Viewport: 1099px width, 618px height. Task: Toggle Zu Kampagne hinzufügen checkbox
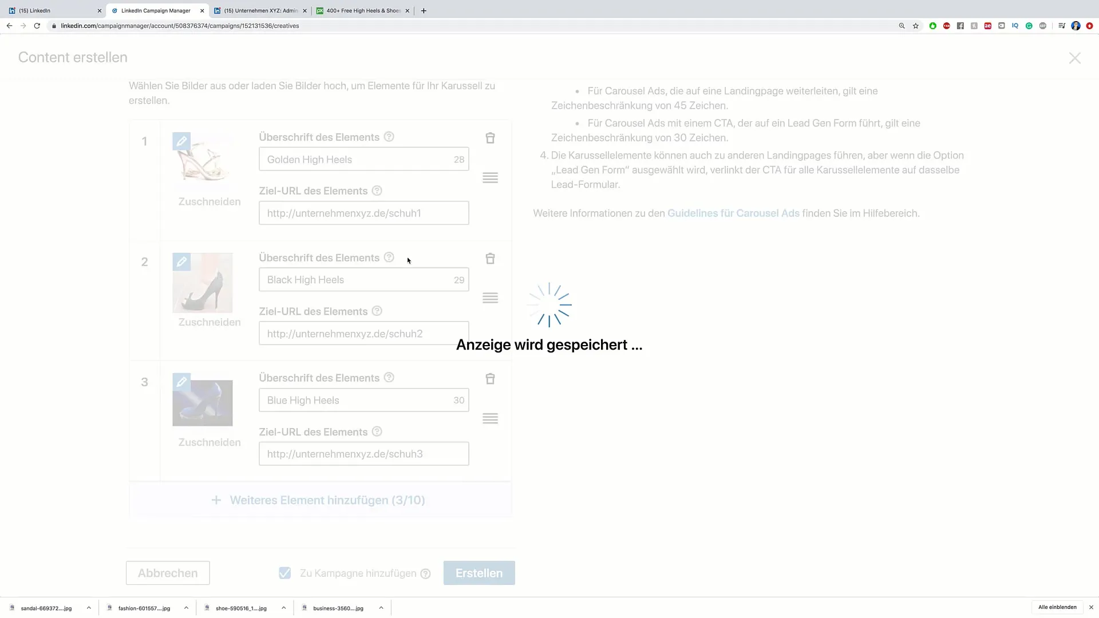click(x=285, y=573)
